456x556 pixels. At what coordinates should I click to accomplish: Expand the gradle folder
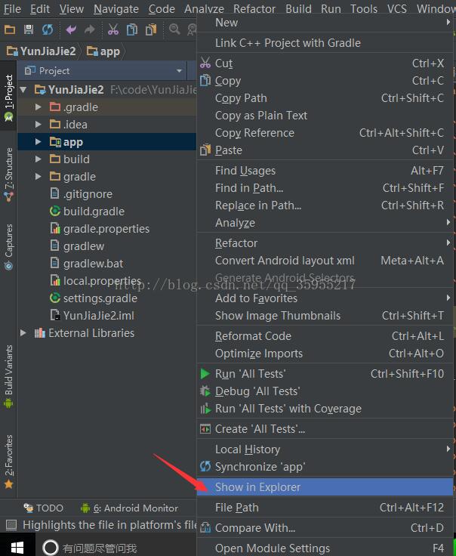(x=39, y=177)
